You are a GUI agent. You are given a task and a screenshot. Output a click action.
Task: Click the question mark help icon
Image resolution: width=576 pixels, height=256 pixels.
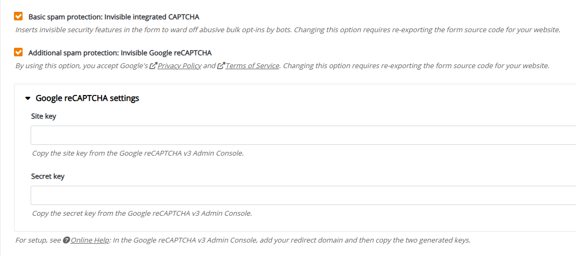[x=66, y=240]
